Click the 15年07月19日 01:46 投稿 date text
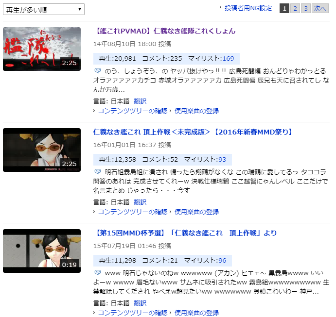 pyautogui.click(x=132, y=246)
